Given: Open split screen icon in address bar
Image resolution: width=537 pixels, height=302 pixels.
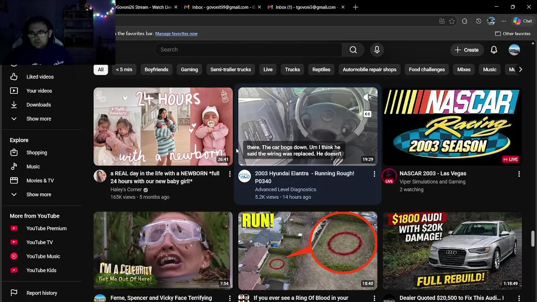Looking at the screenshot, I should pos(442,21).
